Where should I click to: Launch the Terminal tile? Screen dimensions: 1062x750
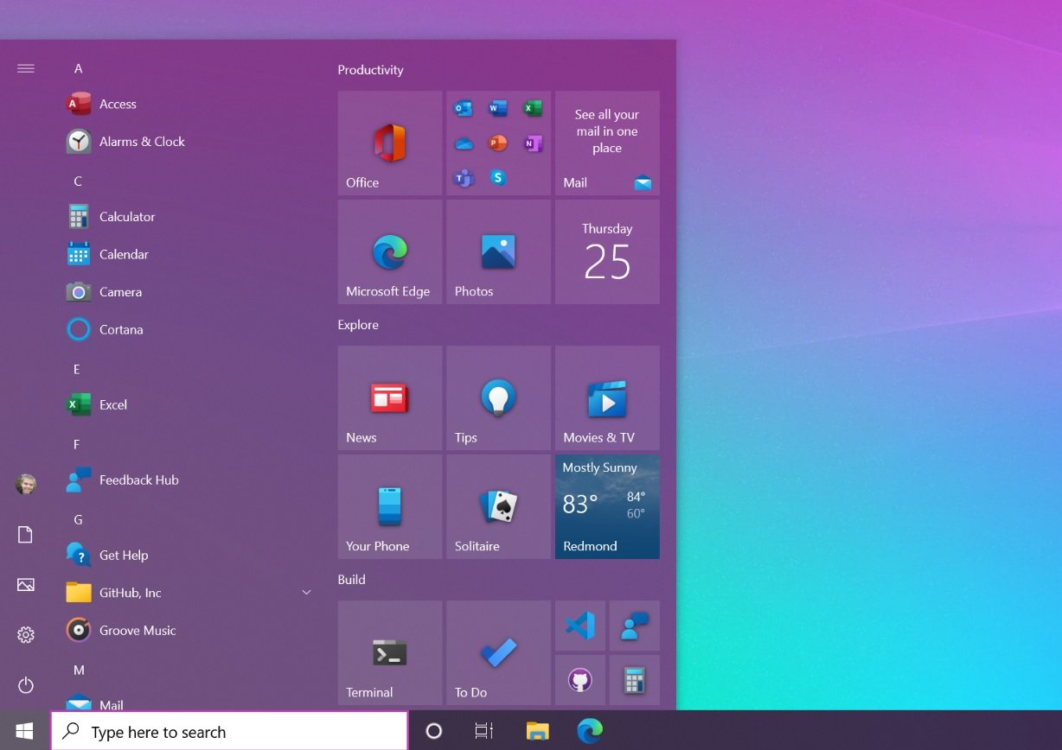(389, 652)
